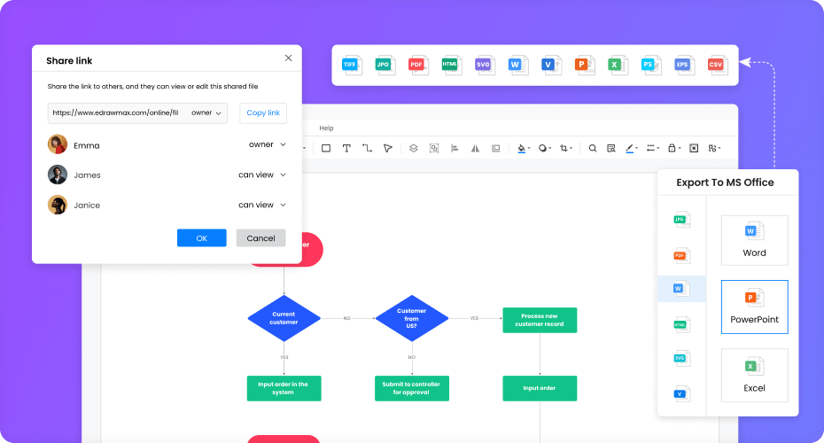Open the link permission owner dropdown
This screenshot has width=824, height=443.
206,113
